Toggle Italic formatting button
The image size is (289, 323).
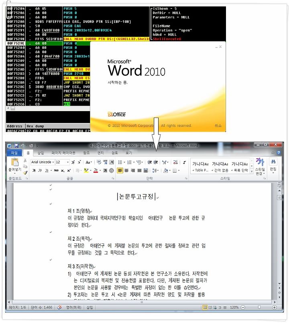(40, 171)
